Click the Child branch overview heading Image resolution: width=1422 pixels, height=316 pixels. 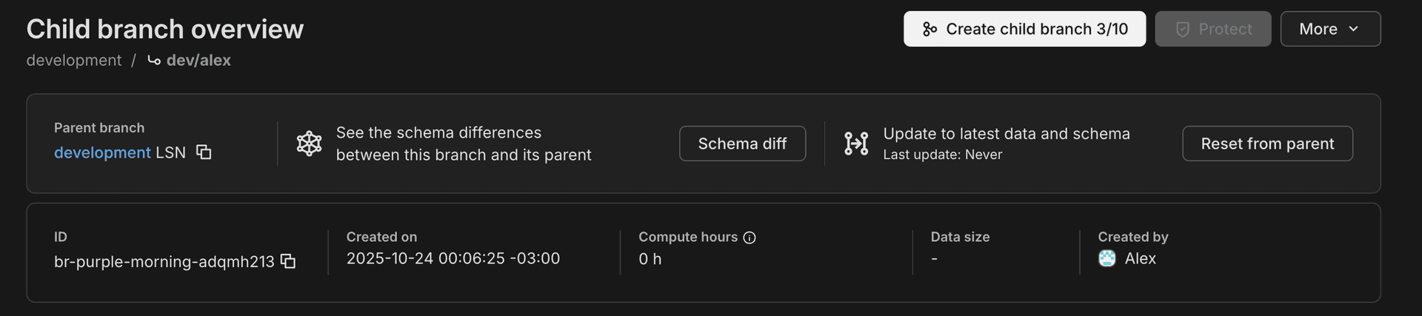pos(165,29)
